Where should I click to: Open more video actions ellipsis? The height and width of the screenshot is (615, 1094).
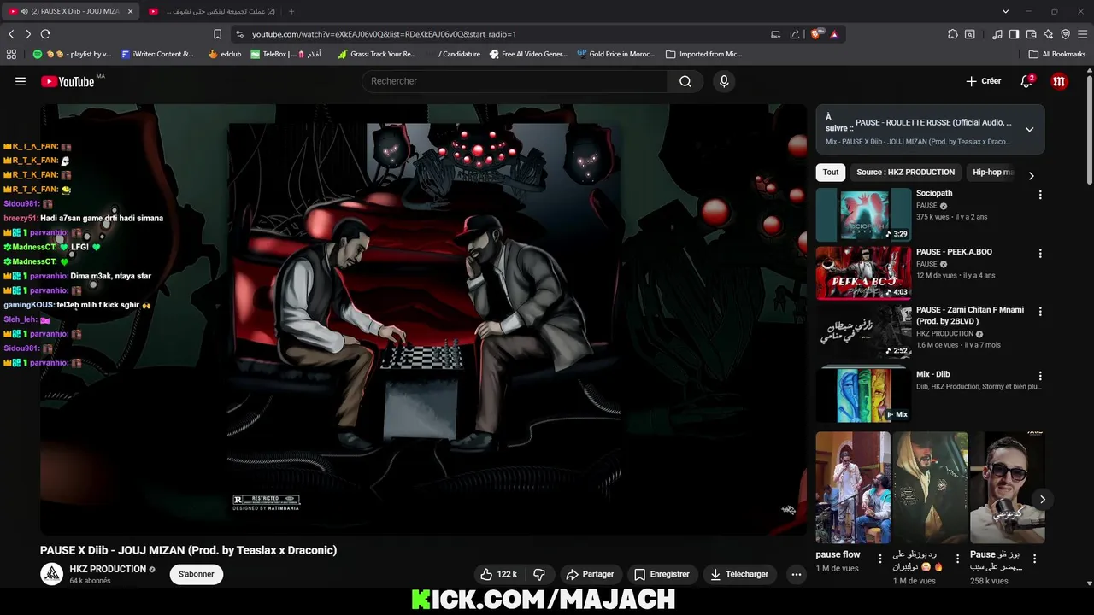pos(797,574)
